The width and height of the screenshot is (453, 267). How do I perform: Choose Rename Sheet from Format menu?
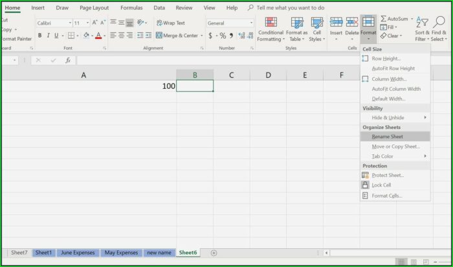pos(395,137)
